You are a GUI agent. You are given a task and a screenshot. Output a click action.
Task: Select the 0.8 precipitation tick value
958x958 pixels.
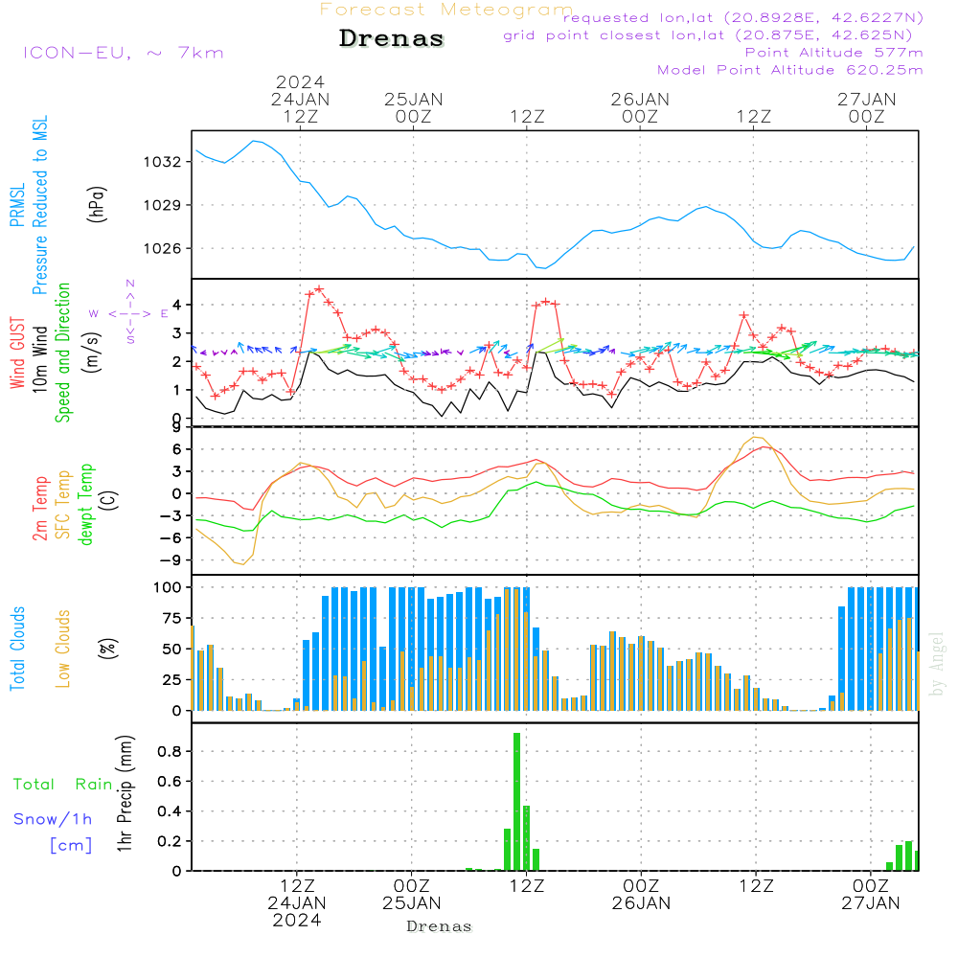click(x=170, y=751)
